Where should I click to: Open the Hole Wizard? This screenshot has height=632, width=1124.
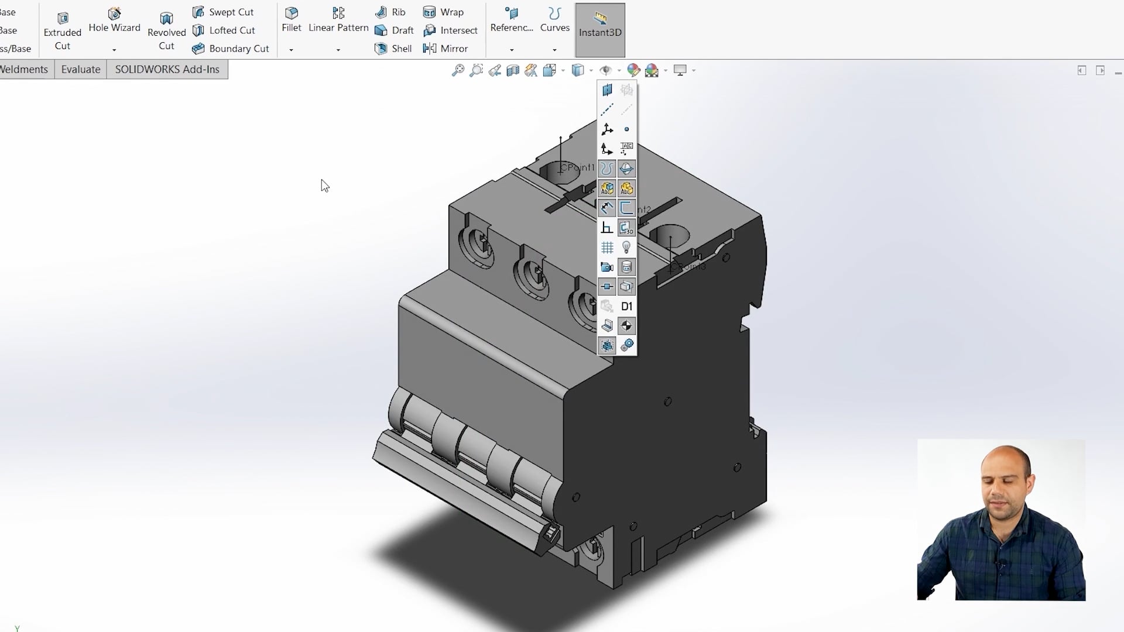pos(114,20)
